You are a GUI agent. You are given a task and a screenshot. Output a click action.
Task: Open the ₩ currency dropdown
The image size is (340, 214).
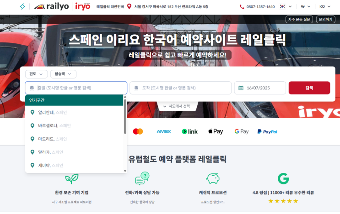(x=306, y=6)
